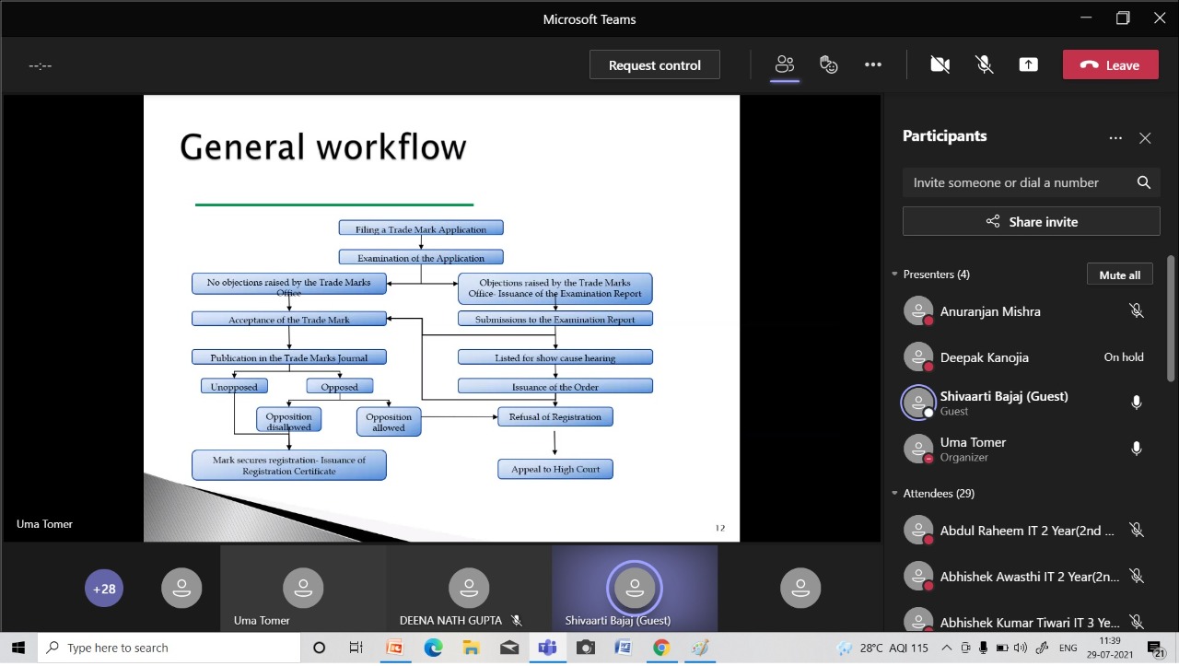Click the Share content tray icon
Screen dimensions: 1179x666
point(1028,64)
